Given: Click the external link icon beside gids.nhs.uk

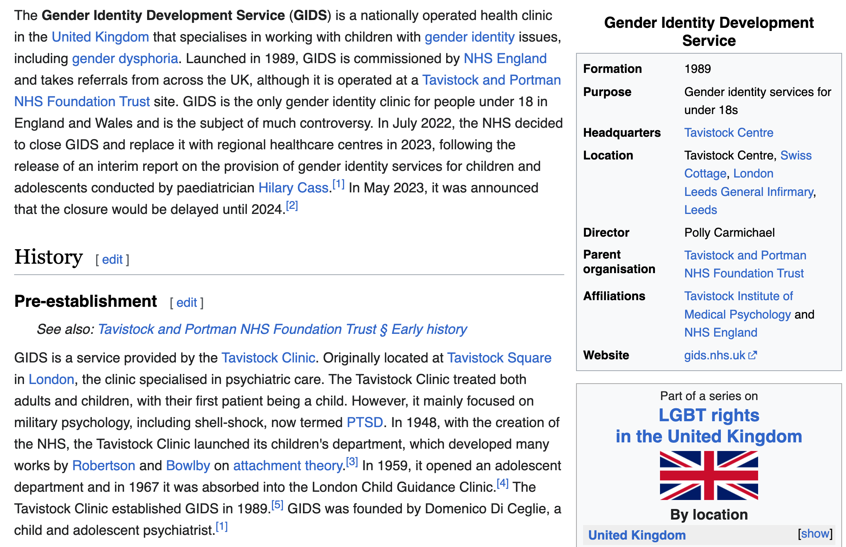Looking at the screenshot, I should pos(752,355).
